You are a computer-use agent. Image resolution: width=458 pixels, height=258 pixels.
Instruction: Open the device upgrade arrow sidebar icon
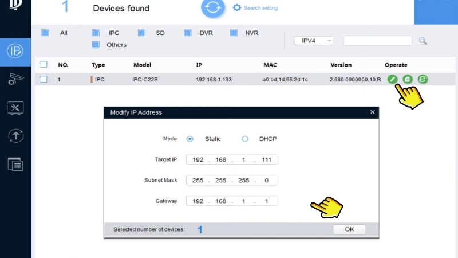(15, 136)
